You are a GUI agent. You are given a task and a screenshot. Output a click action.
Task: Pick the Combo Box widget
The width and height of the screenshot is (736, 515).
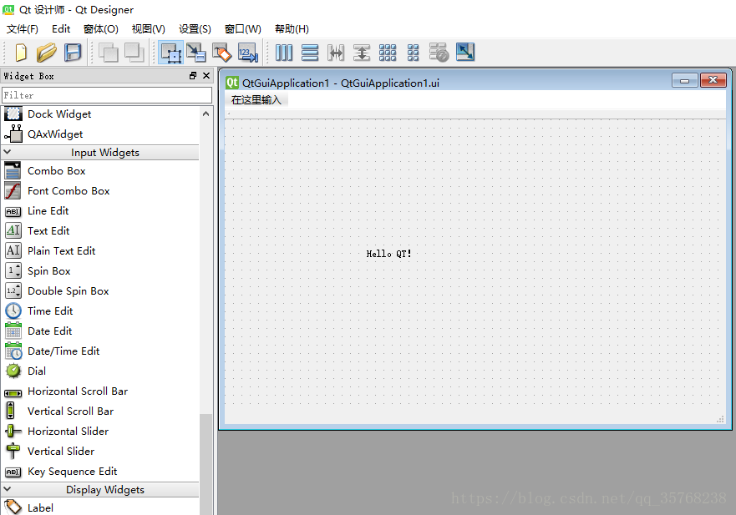coord(101,171)
